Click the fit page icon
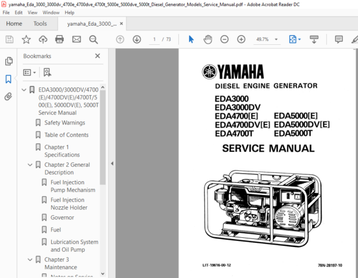 pos(292,39)
